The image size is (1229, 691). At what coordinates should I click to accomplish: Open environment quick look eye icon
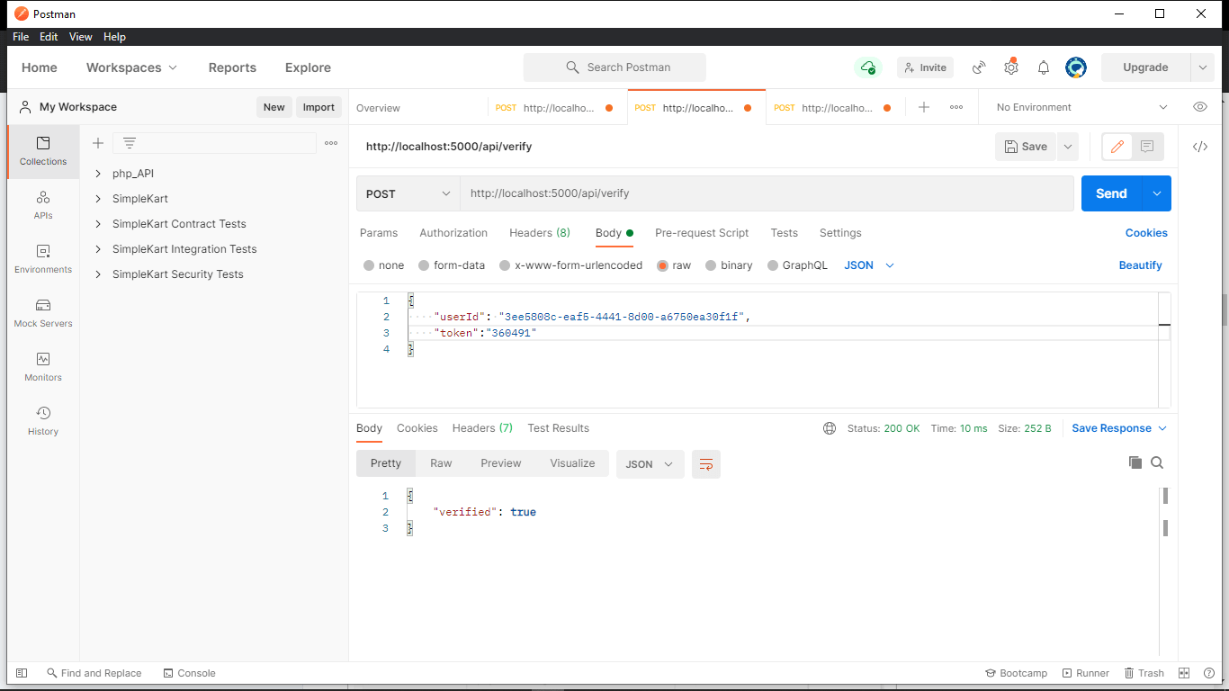(x=1200, y=107)
